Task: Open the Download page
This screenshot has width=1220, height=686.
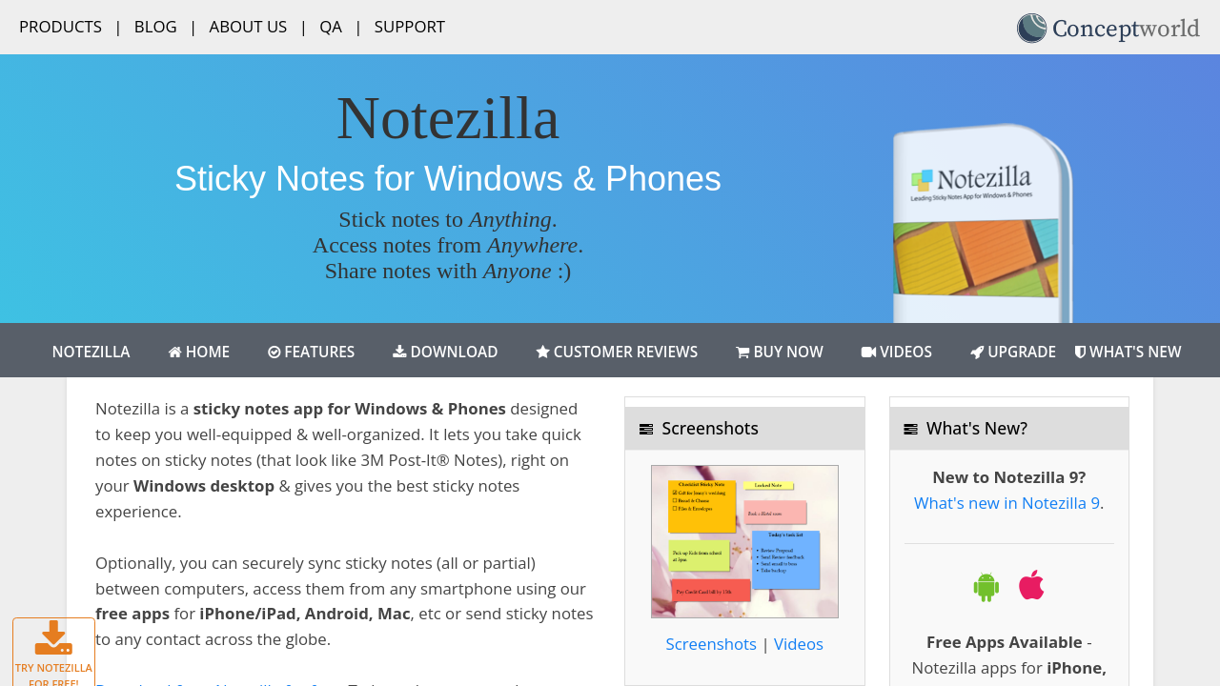Action: coord(445,352)
